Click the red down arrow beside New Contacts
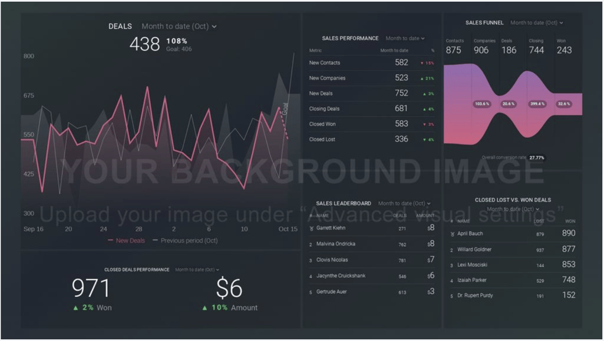 tap(422, 63)
